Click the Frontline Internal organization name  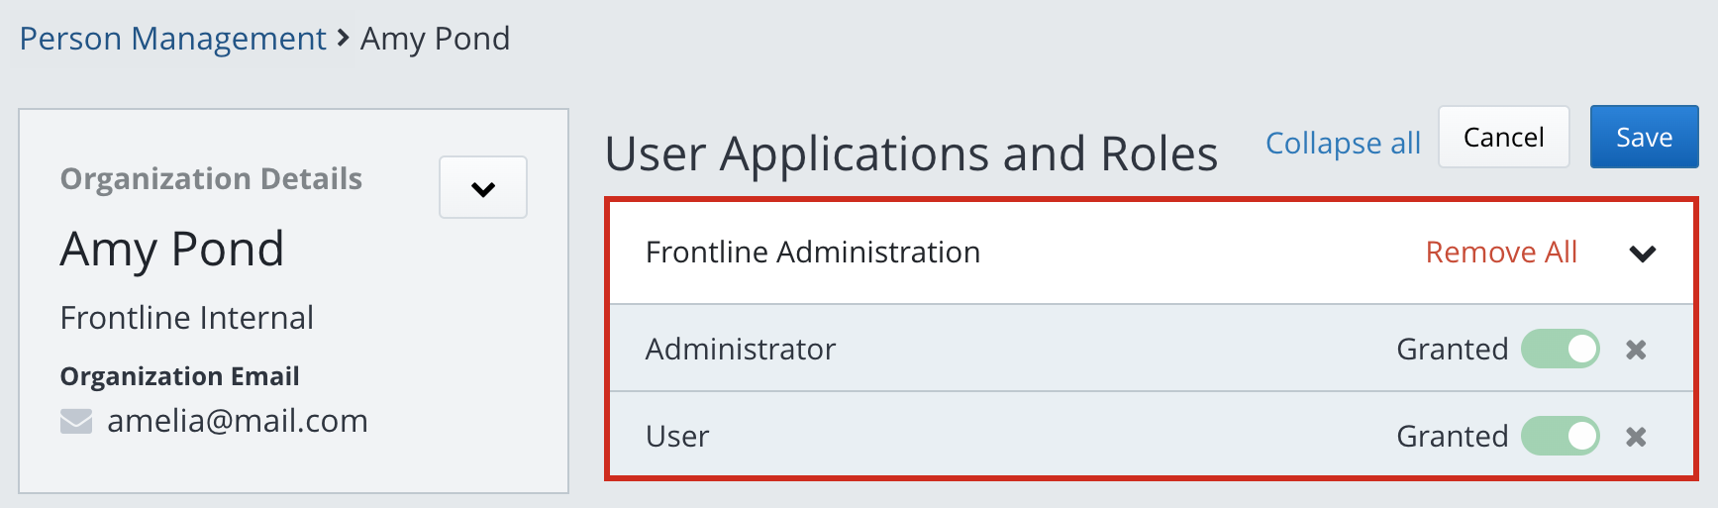[x=187, y=318]
